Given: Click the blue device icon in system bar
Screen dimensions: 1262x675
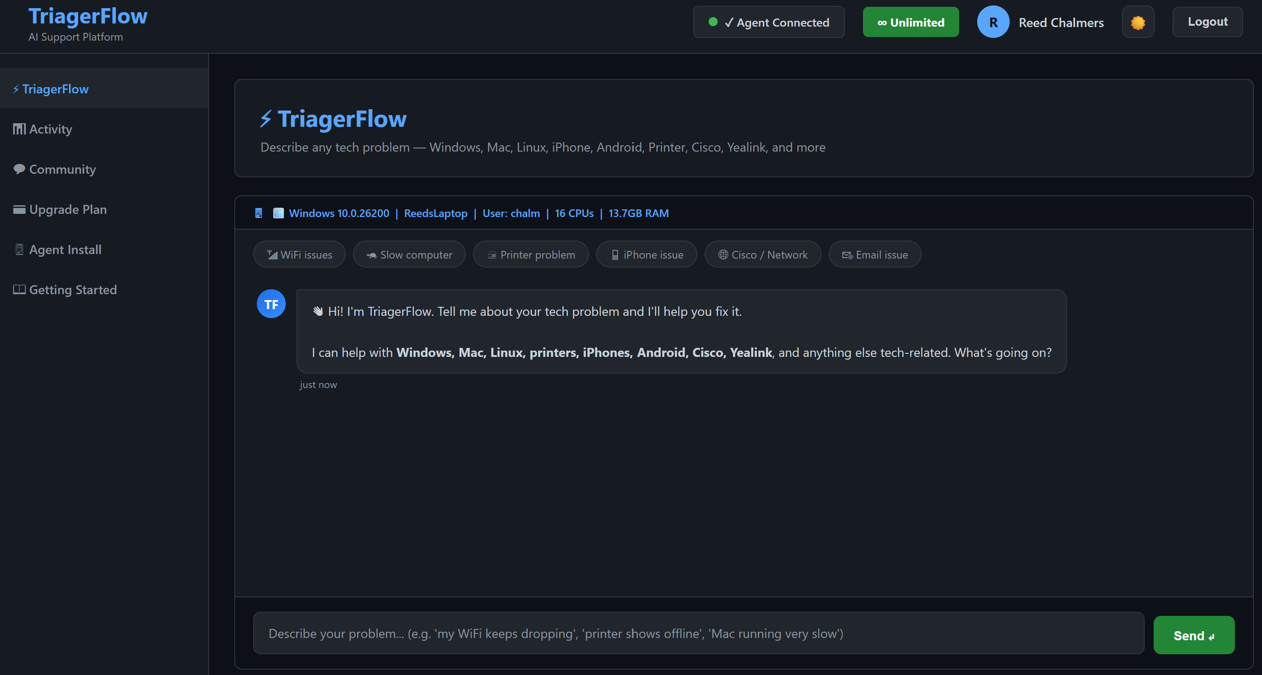Looking at the screenshot, I should (259, 213).
